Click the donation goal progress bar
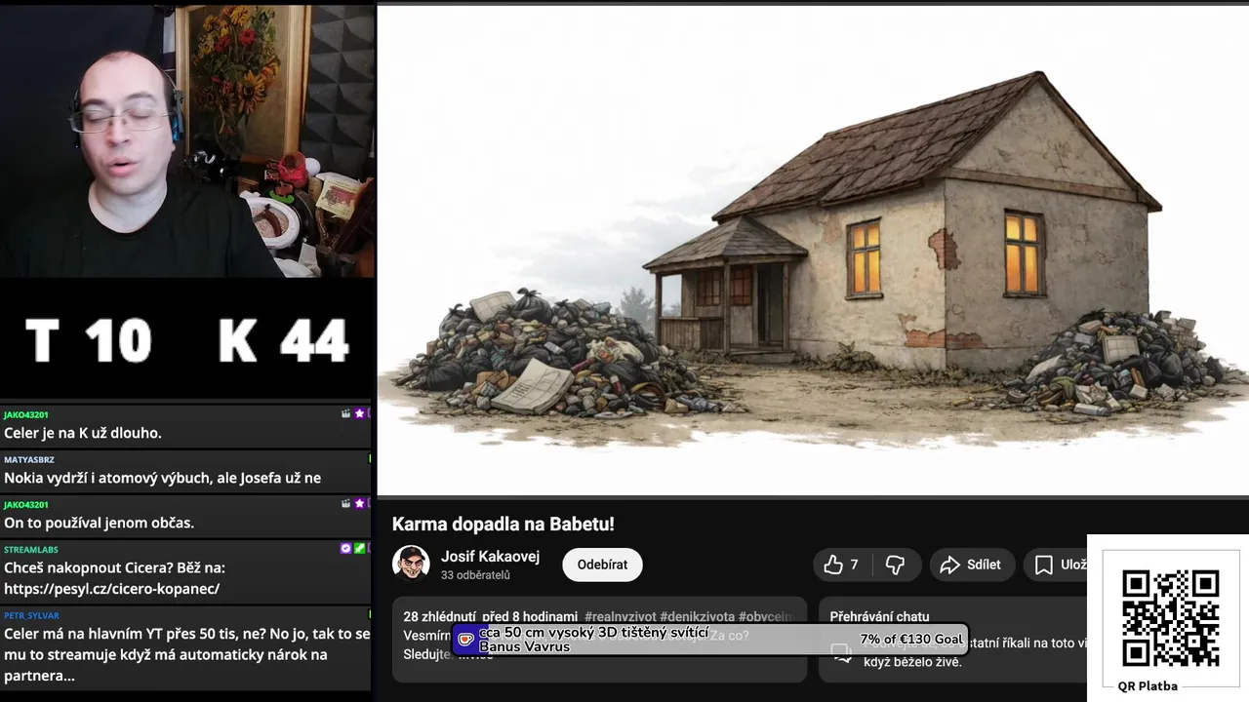 tap(710, 640)
